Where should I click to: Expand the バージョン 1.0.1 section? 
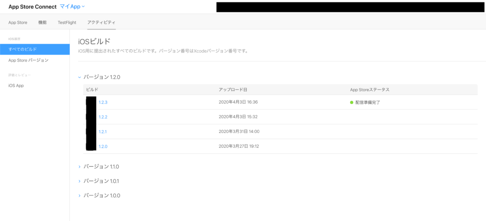tap(80, 181)
